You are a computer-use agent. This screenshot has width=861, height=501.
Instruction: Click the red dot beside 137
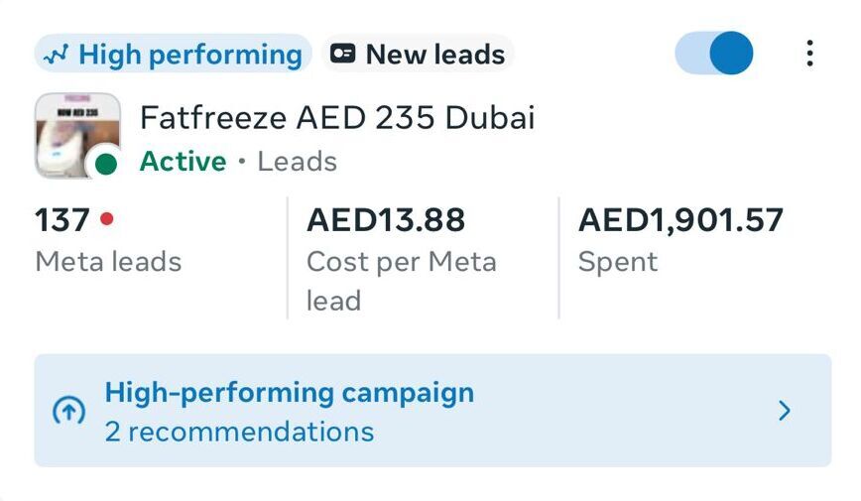(x=107, y=219)
